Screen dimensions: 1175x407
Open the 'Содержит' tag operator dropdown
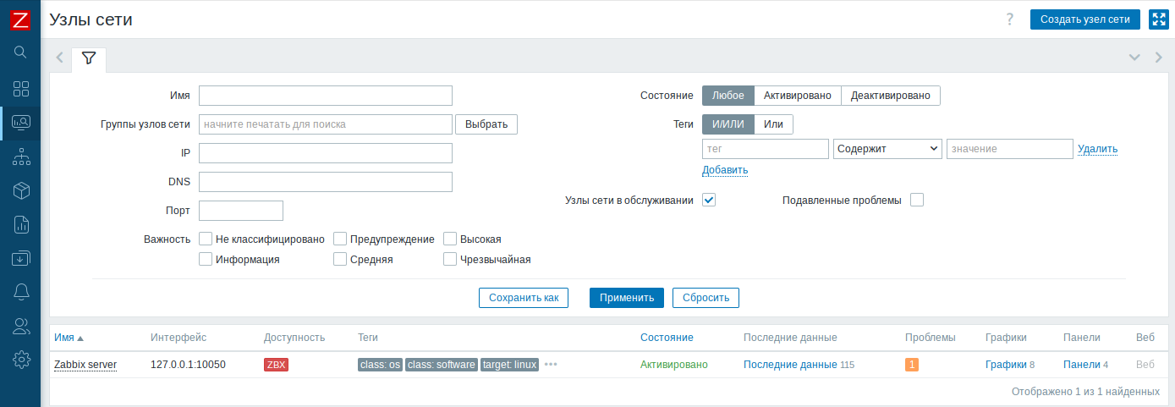(887, 149)
